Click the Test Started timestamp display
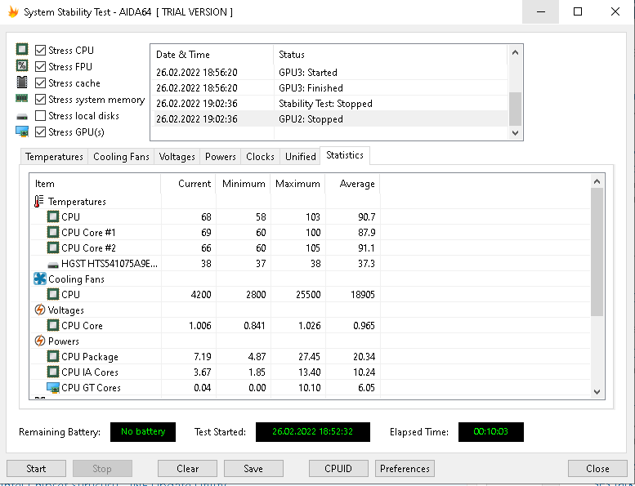 pos(313,432)
